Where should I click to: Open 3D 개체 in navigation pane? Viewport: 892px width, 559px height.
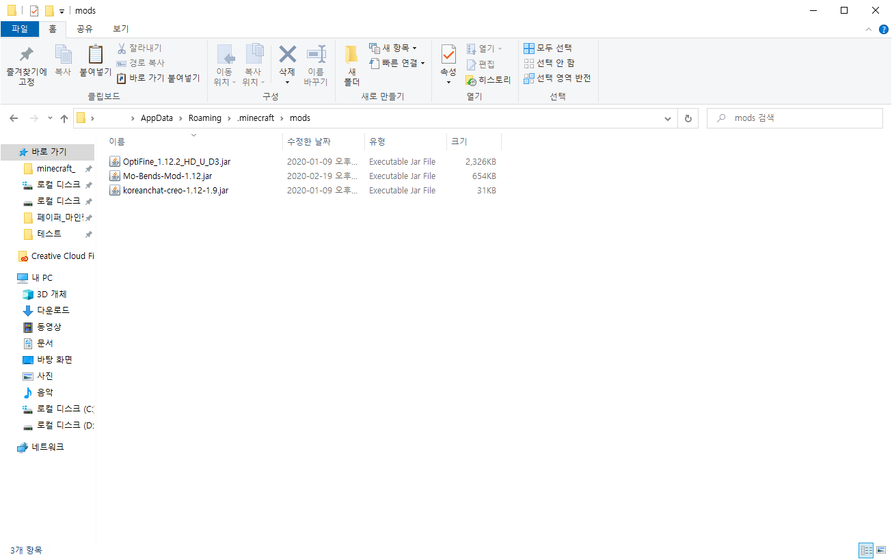pyautogui.click(x=51, y=294)
